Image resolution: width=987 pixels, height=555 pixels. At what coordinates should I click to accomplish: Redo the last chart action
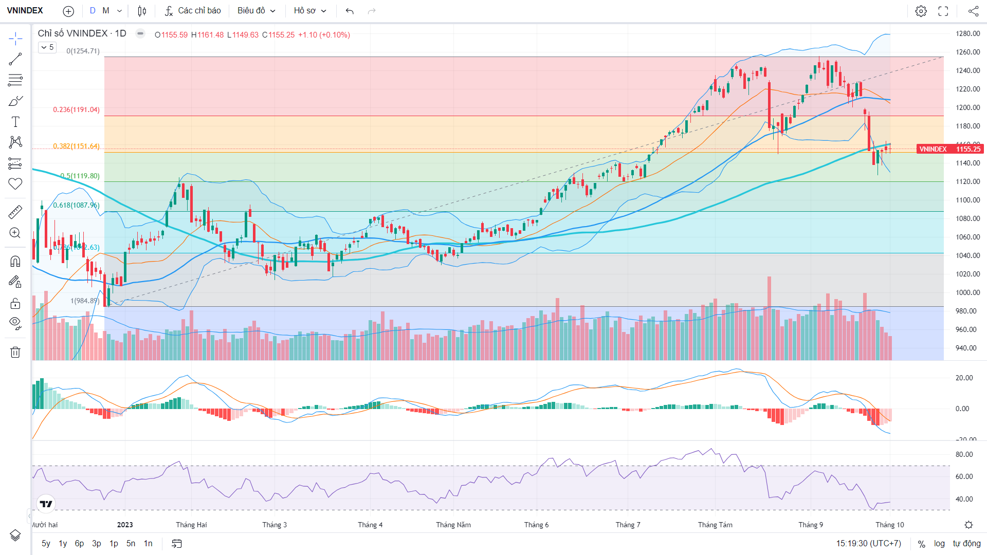pyautogui.click(x=372, y=11)
